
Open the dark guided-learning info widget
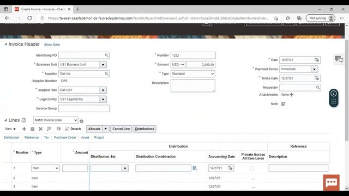click(x=334, y=98)
